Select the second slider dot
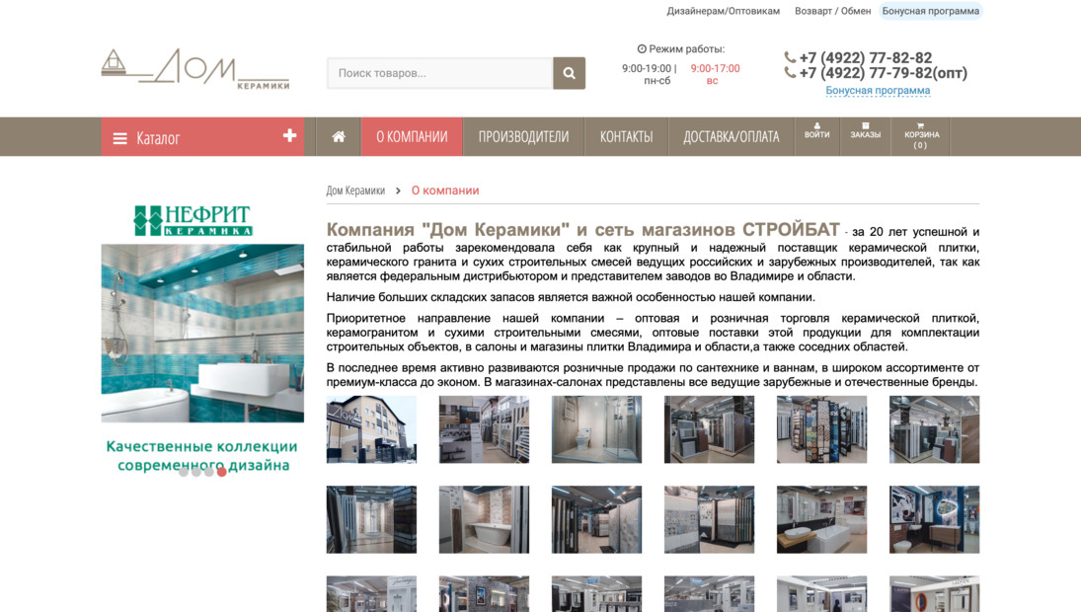1081x612 pixels. tap(196, 472)
